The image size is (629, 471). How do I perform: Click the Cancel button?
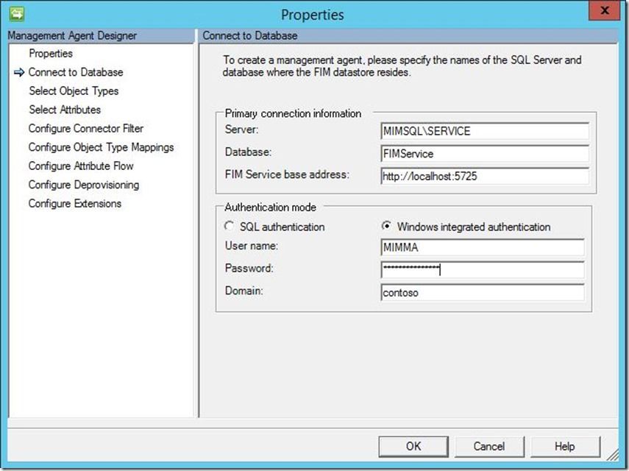click(x=489, y=447)
